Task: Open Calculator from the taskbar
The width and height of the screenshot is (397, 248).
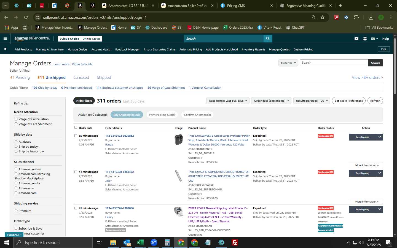Action: pyautogui.click(x=167, y=242)
